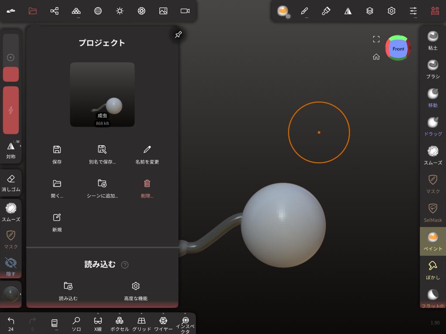Image resolution: width=446 pixels, height=334 pixels.
Task: Open the 開く... project list
Action: 57,188
